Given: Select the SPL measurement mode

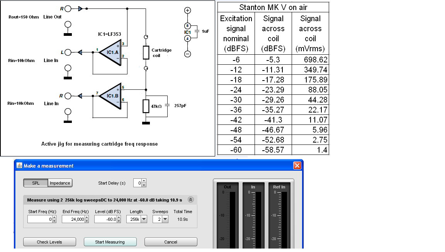Looking at the screenshot, I should click(36, 183).
